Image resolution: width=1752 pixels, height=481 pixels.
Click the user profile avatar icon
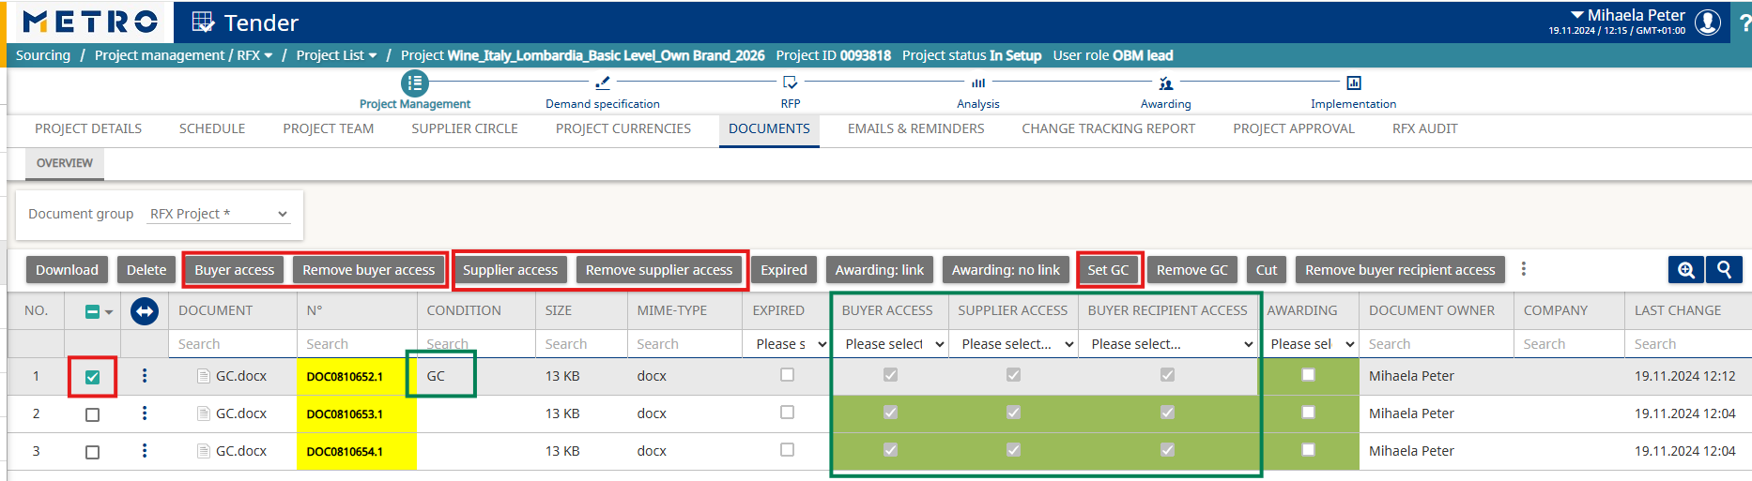(1708, 22)
